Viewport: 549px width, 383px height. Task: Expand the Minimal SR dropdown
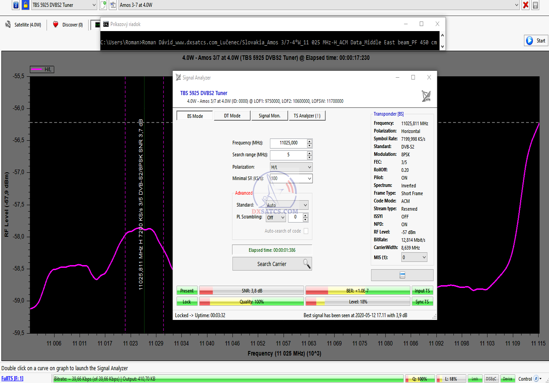pyautogui.click(x=291, y=178)
